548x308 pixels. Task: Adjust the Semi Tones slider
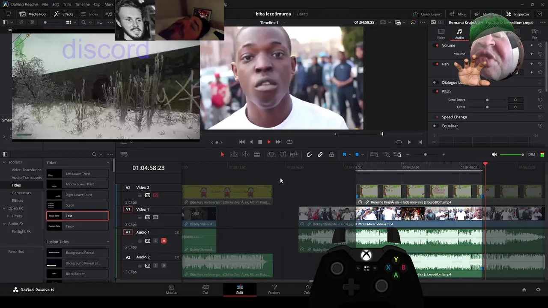coord(487,100)
